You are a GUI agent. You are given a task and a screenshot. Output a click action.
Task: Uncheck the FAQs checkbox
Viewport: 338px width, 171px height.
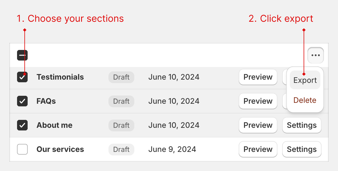(x=22, y=101)
